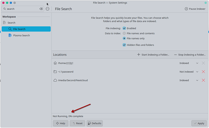
Task: Open Not indexed dropdown for ~/.1password
Action: point(197,72)
